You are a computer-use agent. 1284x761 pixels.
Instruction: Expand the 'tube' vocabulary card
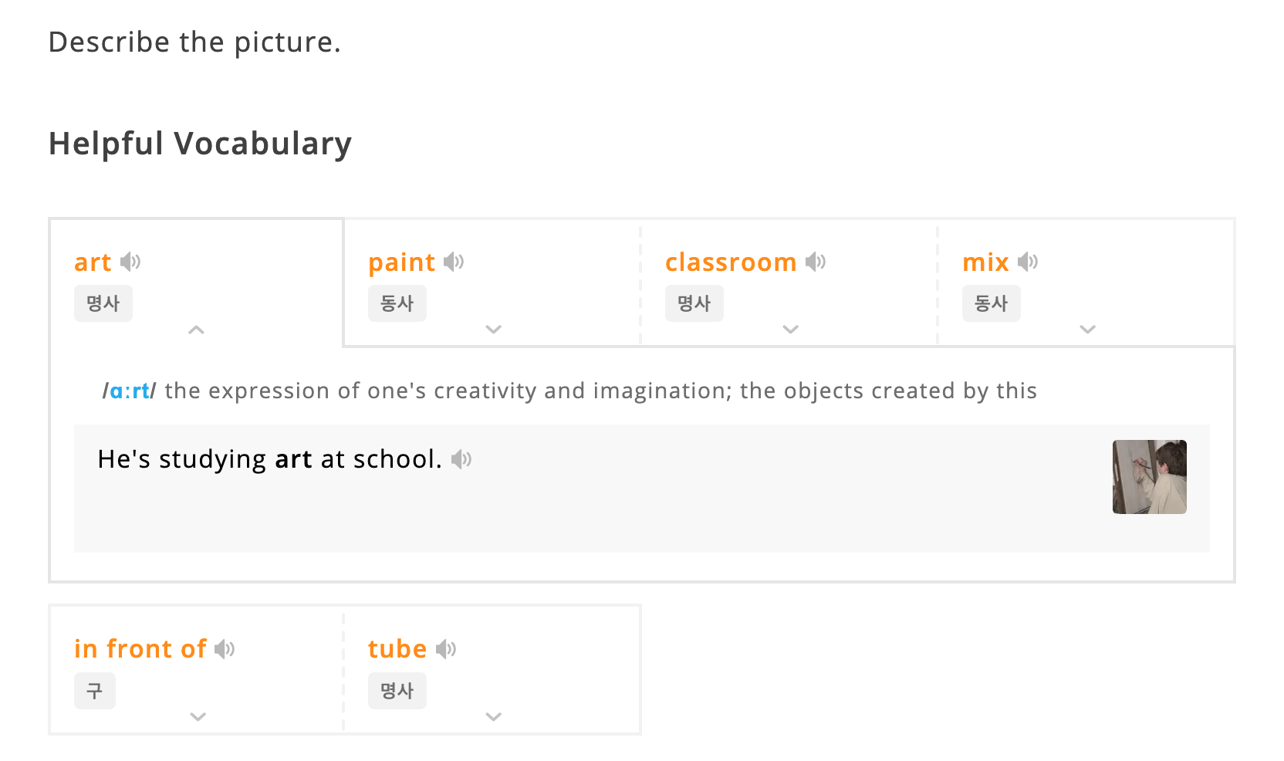[494, 717]
